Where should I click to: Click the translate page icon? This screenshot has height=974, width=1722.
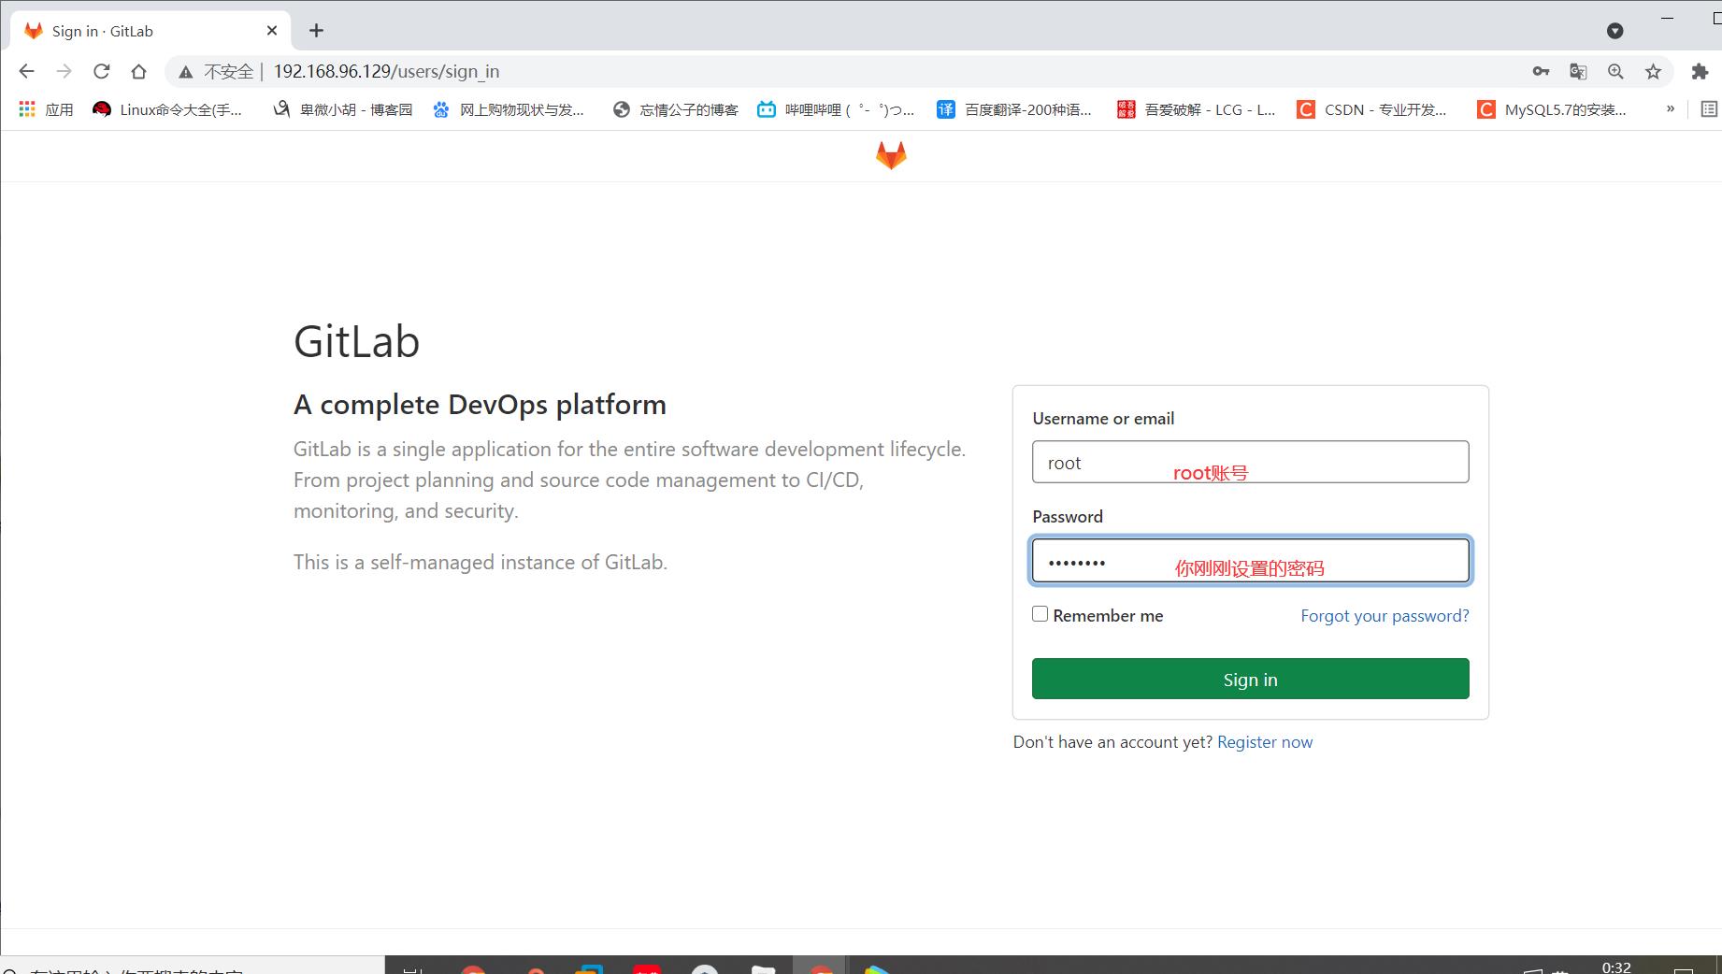(x=1578, y=71)
